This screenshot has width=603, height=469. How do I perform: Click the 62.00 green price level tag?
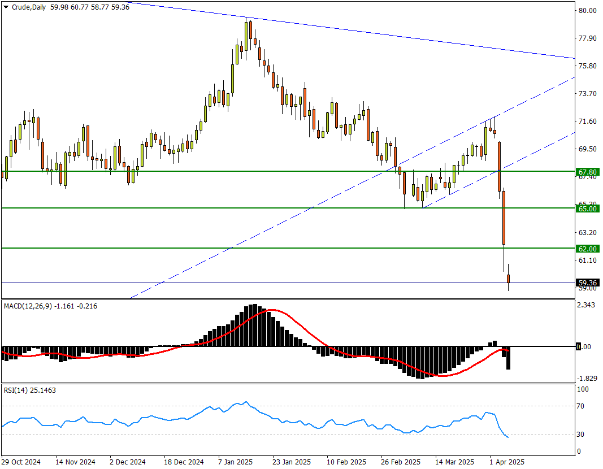[x=587, y=249]
